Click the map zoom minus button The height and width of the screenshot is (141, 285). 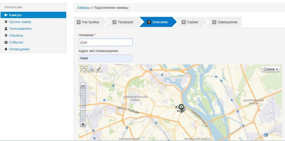tap(83, 86)
